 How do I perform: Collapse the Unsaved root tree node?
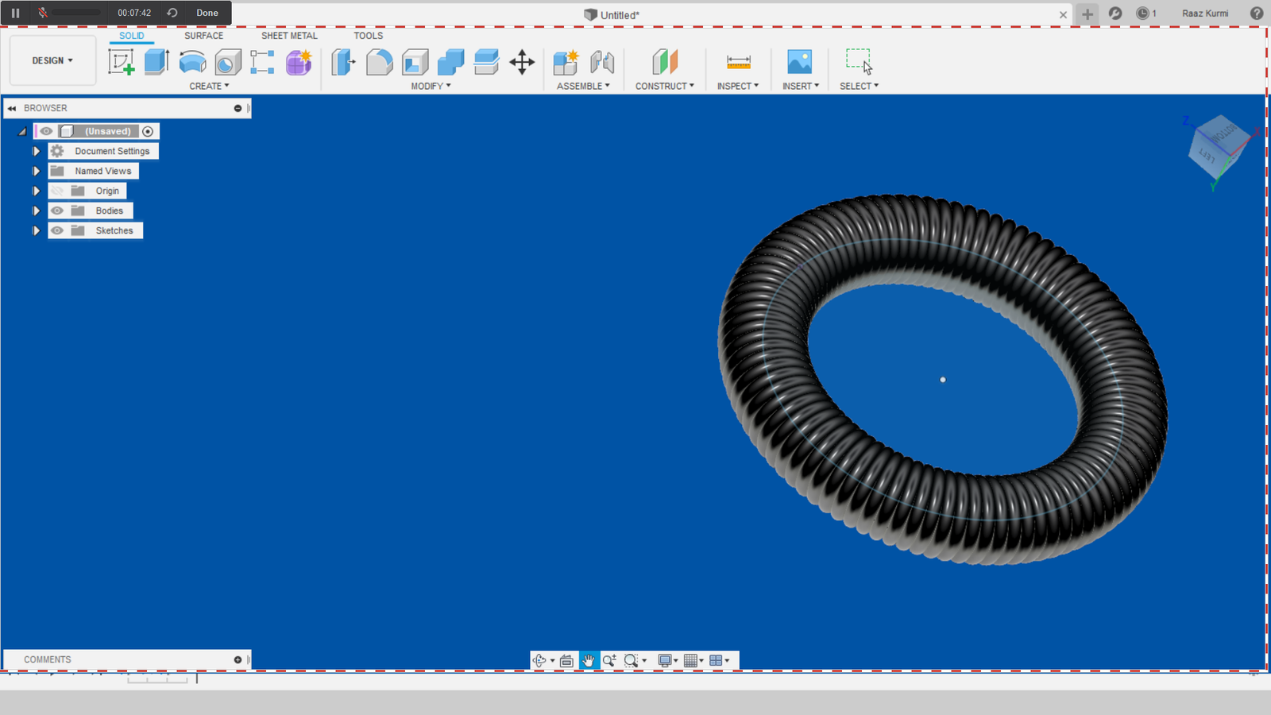(x=23, y=131)
